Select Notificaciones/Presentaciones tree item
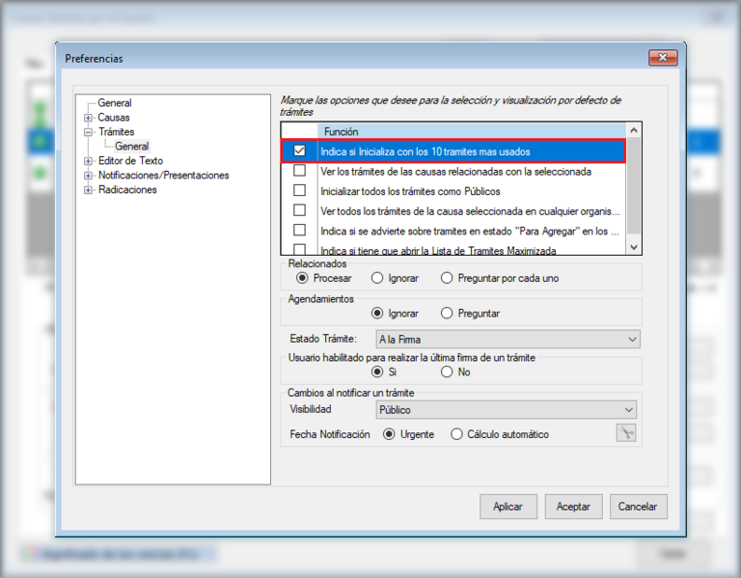Image resolution: width=741 pixels, height=578 pixels. 163,176
